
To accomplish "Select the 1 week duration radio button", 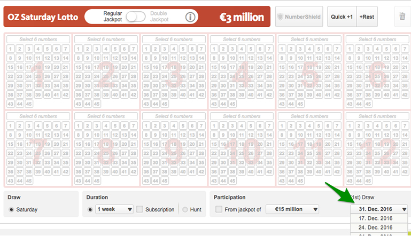I will [x=90, y=209].
